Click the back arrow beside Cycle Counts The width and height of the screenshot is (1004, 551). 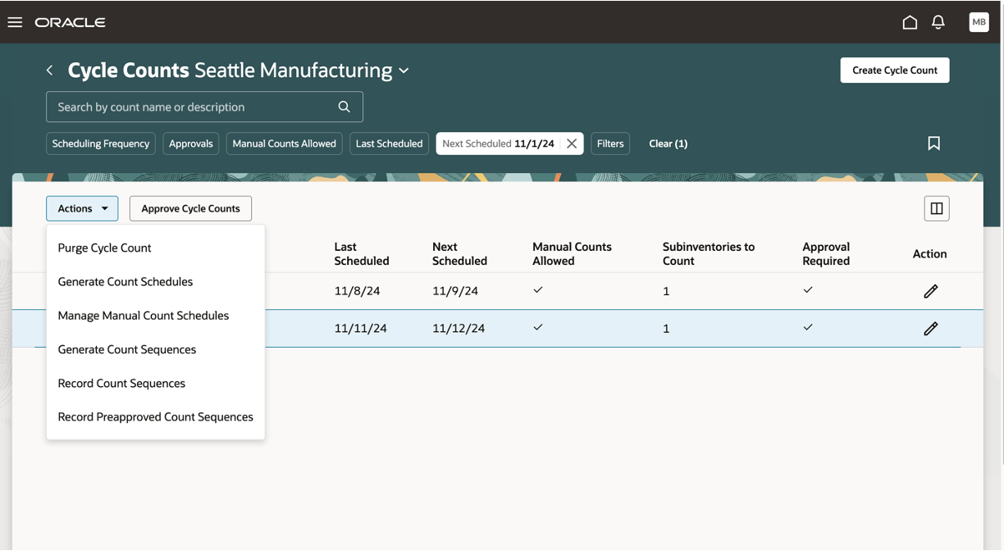pyautogui.click(x=50, y=71)
